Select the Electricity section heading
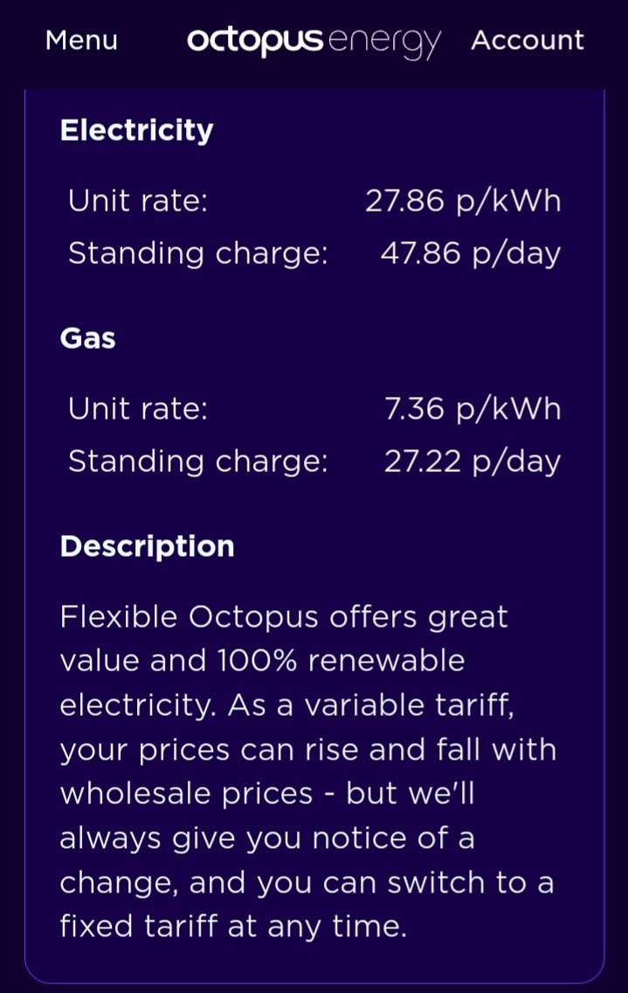 tap(137, 131)
